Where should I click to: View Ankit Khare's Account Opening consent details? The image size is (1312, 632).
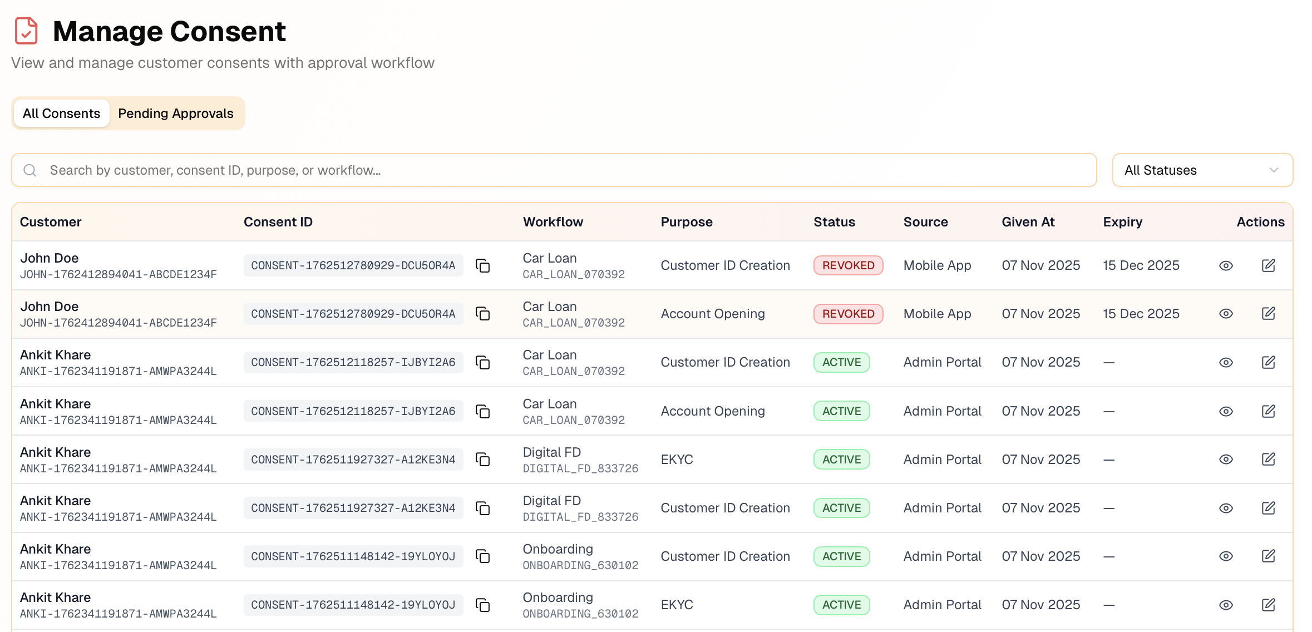[1226, 411]
